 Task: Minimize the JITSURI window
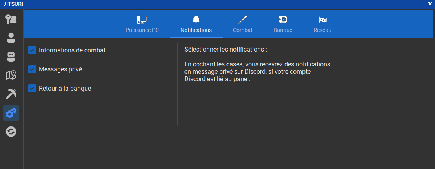coord(420,4)
